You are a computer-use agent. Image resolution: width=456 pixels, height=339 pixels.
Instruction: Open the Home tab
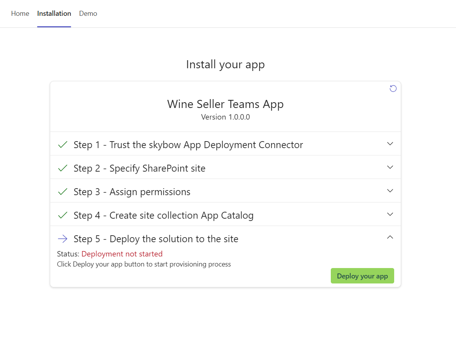pos(20,13)
